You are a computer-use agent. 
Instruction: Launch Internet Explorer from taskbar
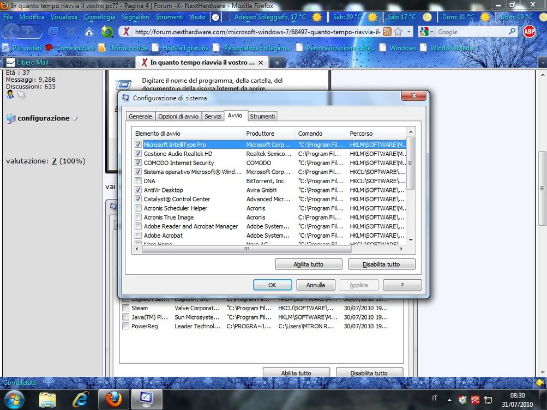(80, 400)
